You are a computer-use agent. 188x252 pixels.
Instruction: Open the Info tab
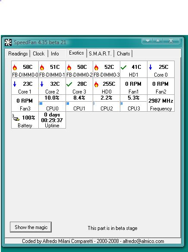click(55, 54)
